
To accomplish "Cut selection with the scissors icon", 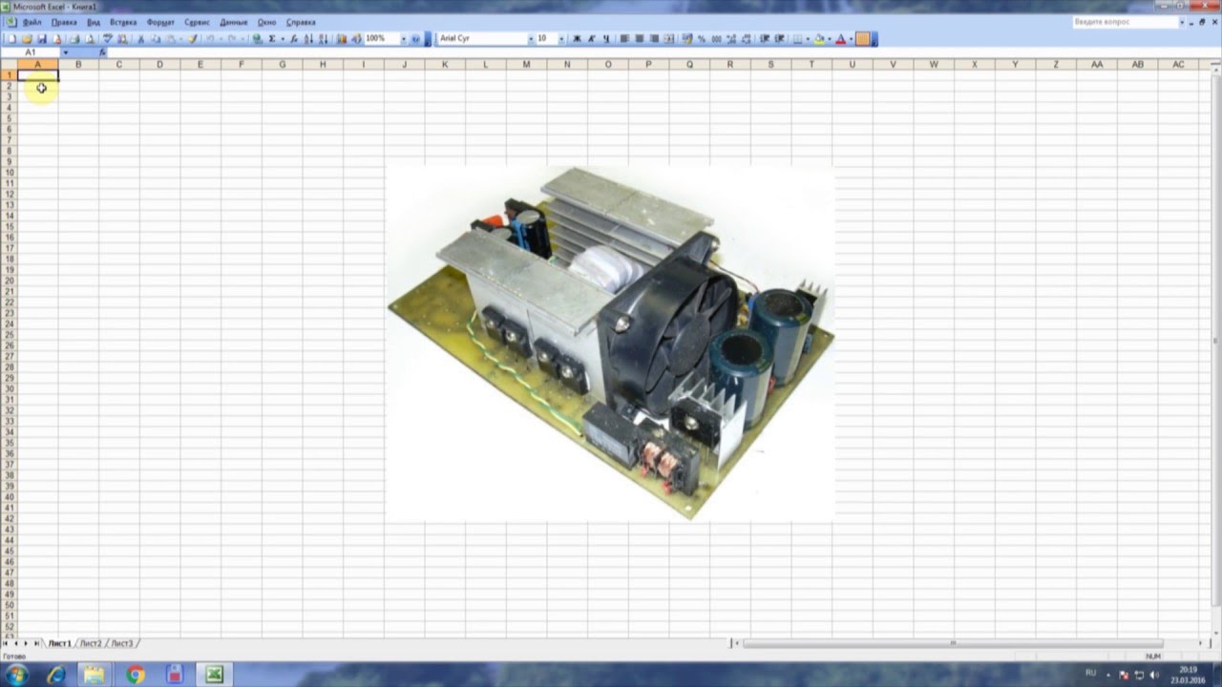I will [x=140, y=39].
